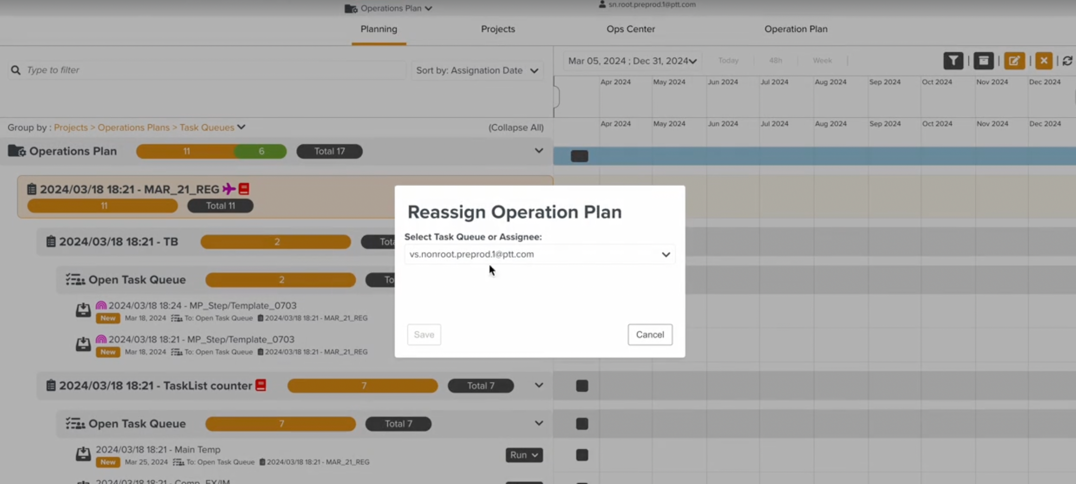
Task: Switch to the Projects tab
Action: point(498,29)
